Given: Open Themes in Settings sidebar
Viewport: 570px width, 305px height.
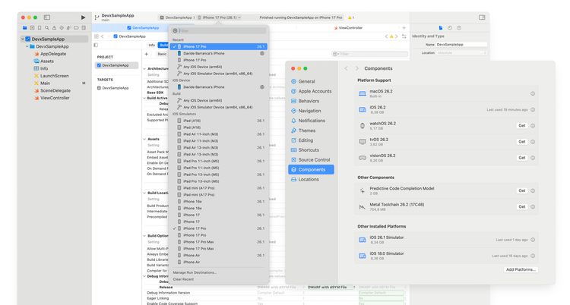Looking at the screenshot, I should pos(311,130).
